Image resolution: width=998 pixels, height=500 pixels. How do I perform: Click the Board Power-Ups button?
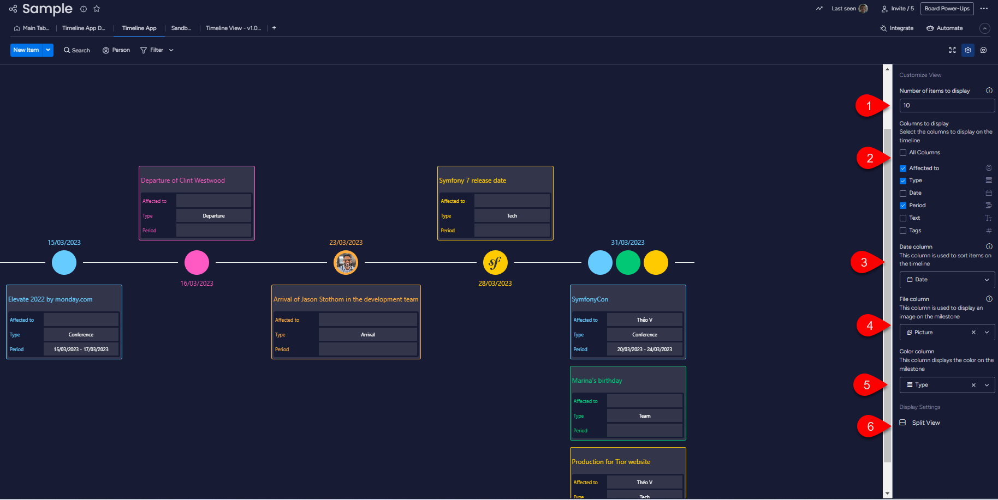(947, 9)
